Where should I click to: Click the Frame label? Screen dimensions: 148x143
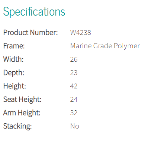point(14,46)
